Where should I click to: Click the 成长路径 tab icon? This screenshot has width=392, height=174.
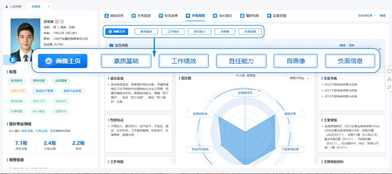pos(215,16)
